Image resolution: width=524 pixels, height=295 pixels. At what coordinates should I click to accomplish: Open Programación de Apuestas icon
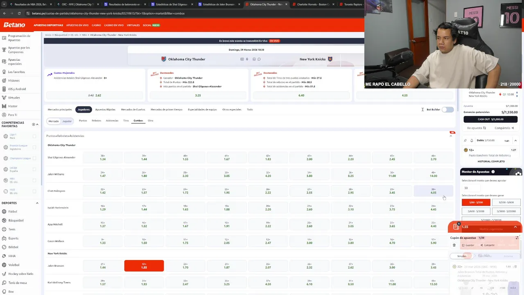point(4,38)
